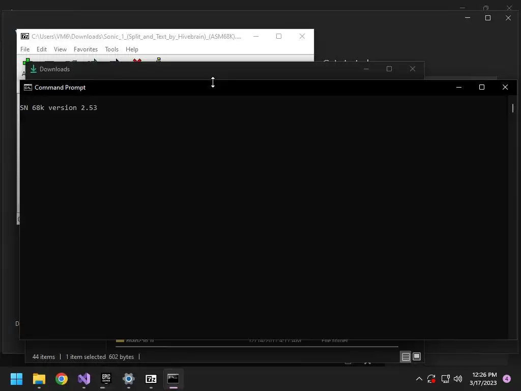Open the notification center badge
The width and height of the screenshot is (521, 391).
click(507, 379)
